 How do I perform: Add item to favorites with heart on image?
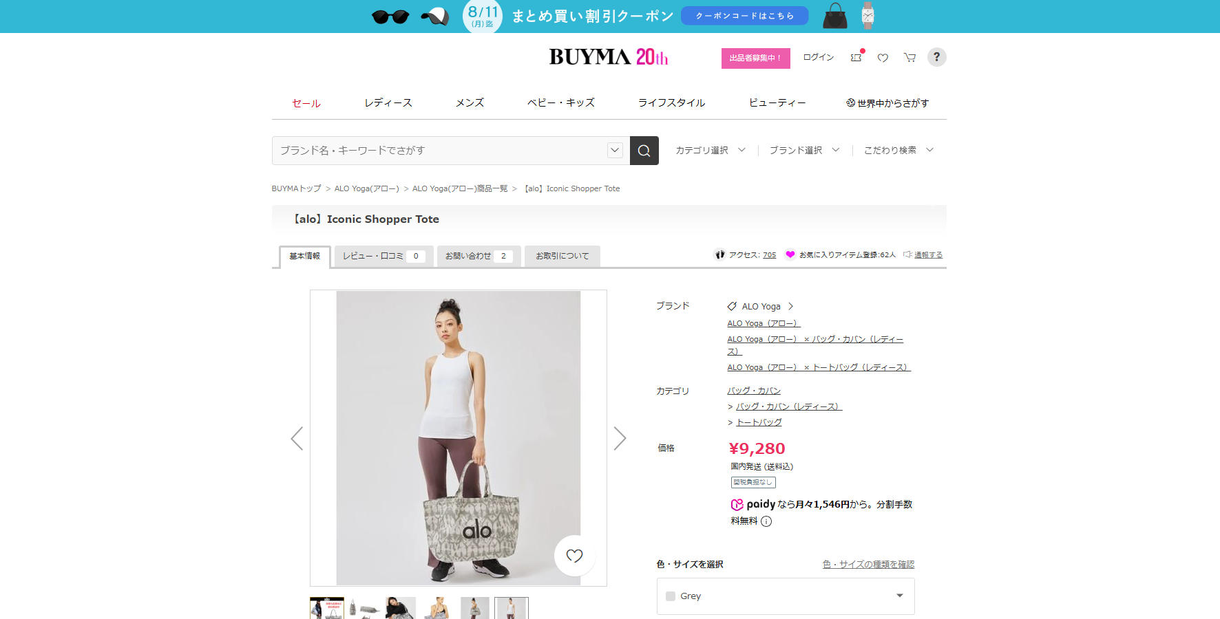(x=574, y=556)
